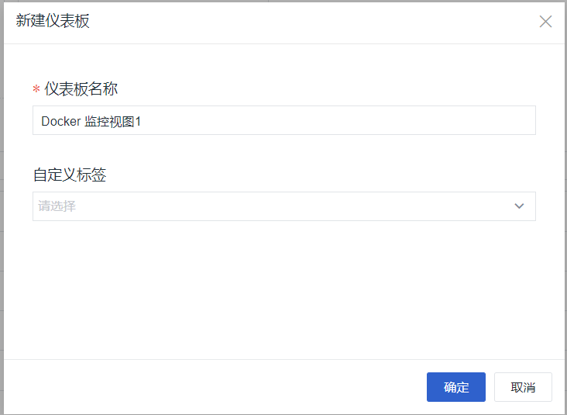Click the 确定 button

pos(455,387)
